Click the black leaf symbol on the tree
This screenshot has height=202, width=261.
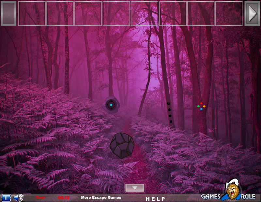171,122
